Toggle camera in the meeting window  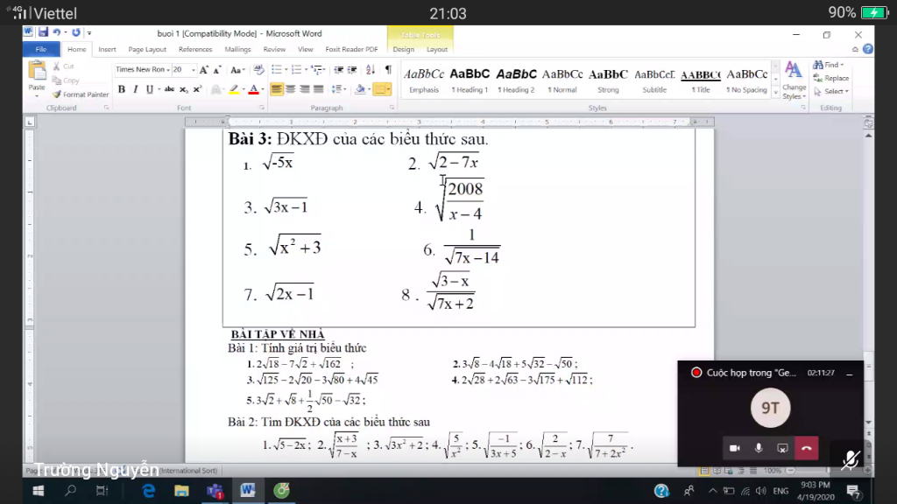[735, 449]
